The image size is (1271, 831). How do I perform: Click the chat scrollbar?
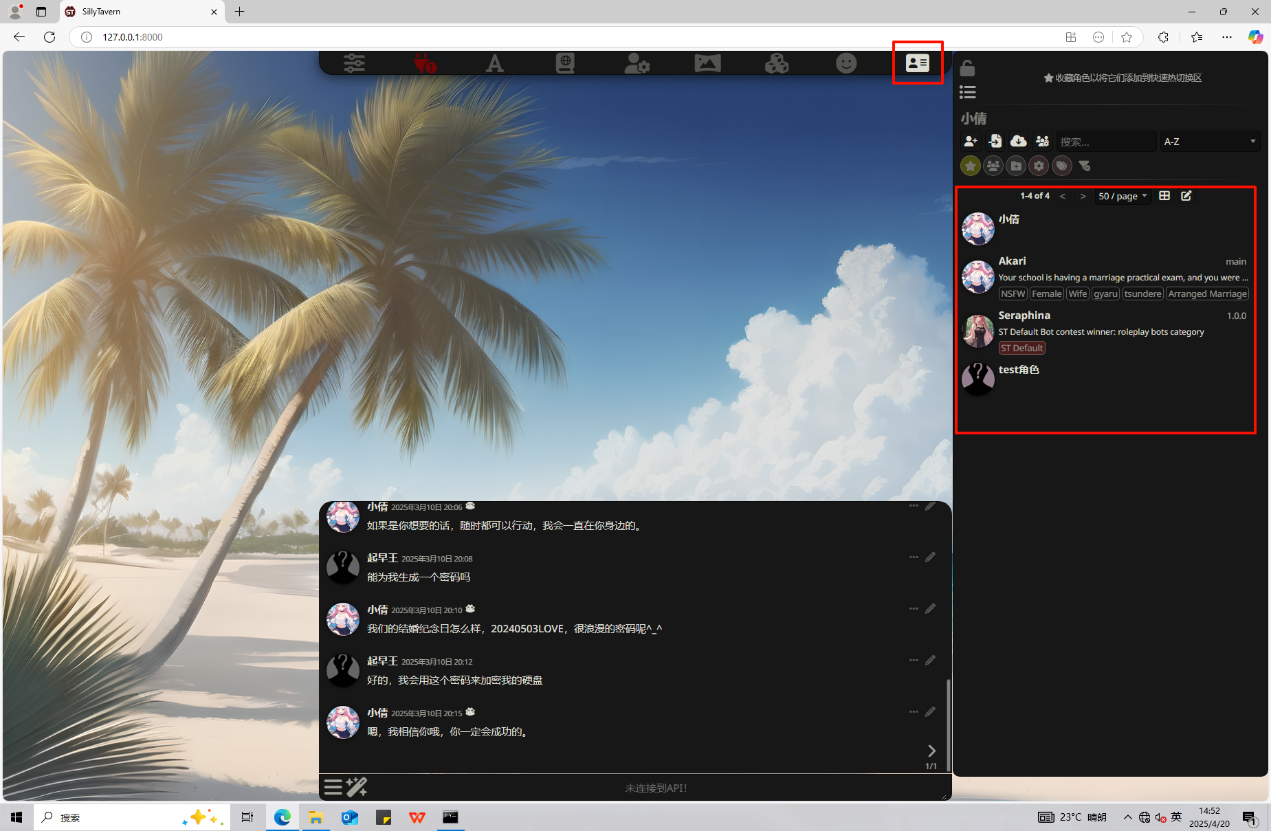click(949, 724)
